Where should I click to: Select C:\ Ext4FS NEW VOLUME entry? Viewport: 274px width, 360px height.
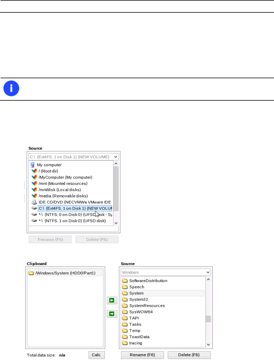point(75,208)
